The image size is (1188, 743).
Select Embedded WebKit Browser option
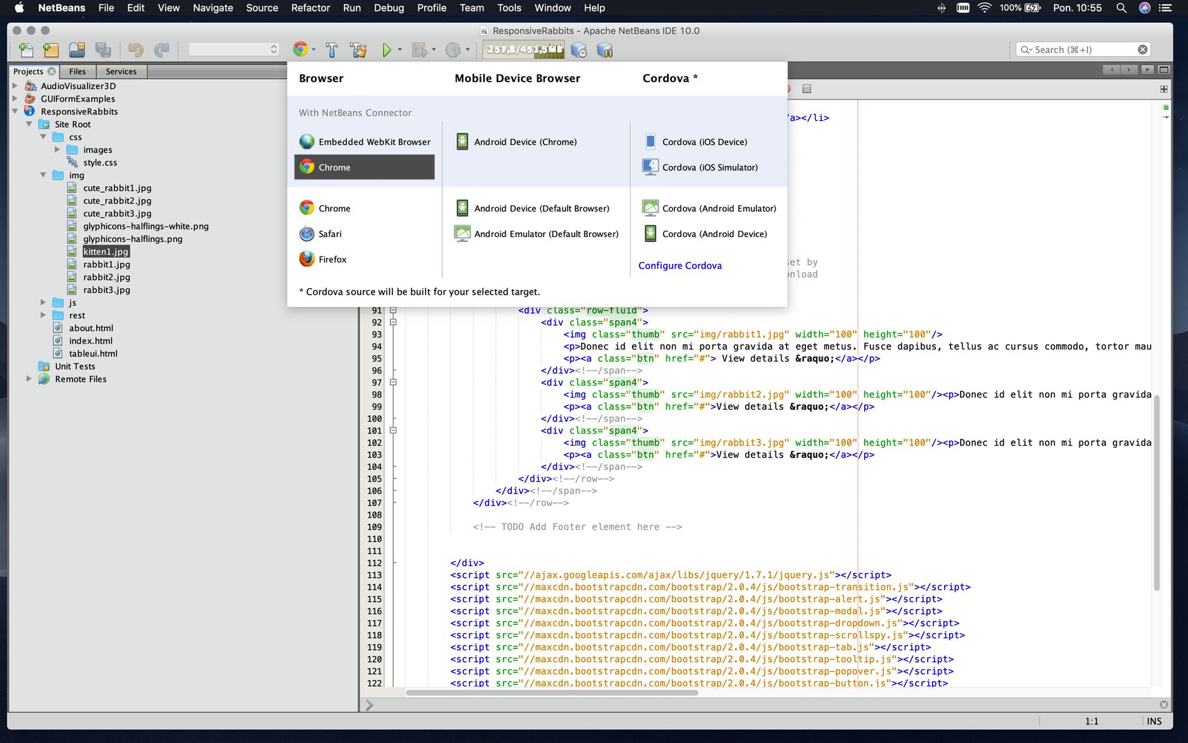point(365,142)
